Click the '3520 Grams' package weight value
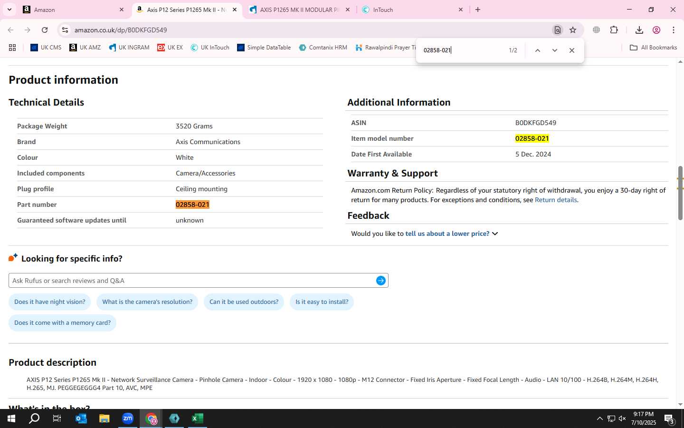 [x=194, y=126]
